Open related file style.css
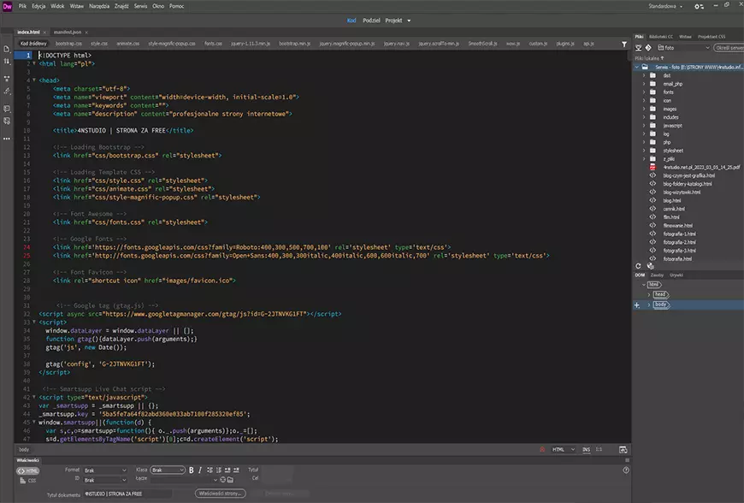Screen dimensions: 744x503 [x=98, y=44]
